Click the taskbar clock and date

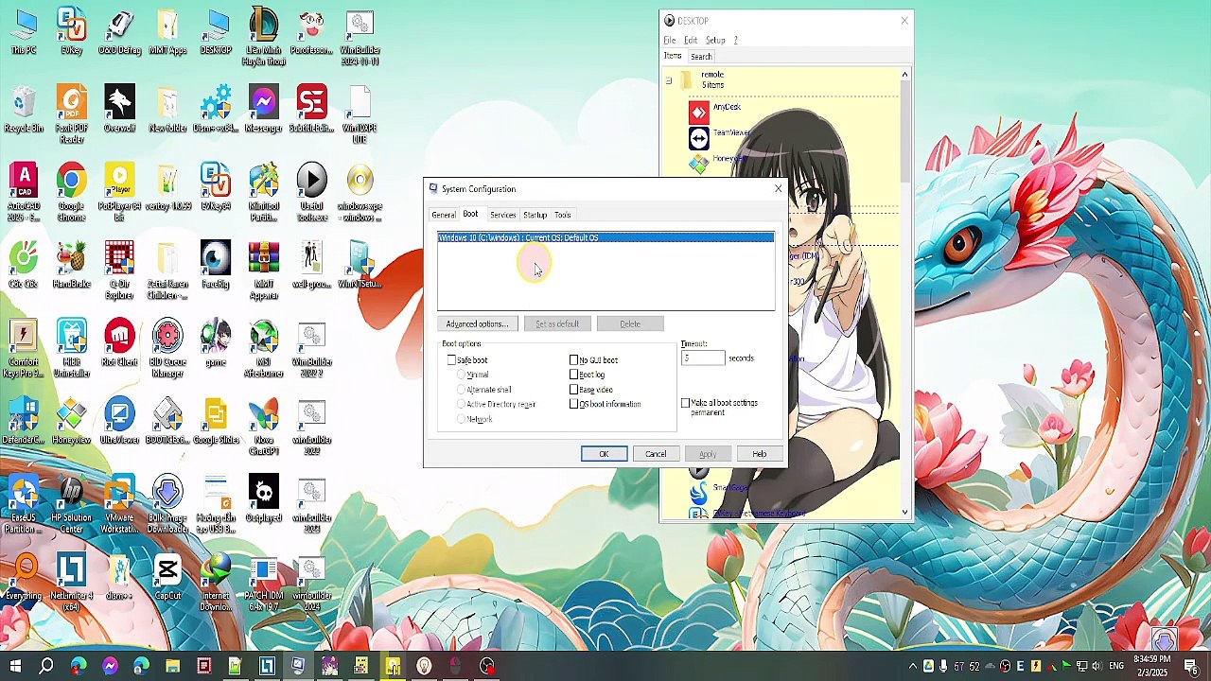coord(1150,666)
